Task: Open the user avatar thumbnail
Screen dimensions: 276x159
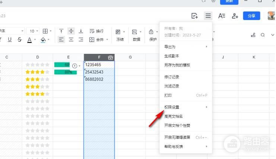Action: (271, 16)
